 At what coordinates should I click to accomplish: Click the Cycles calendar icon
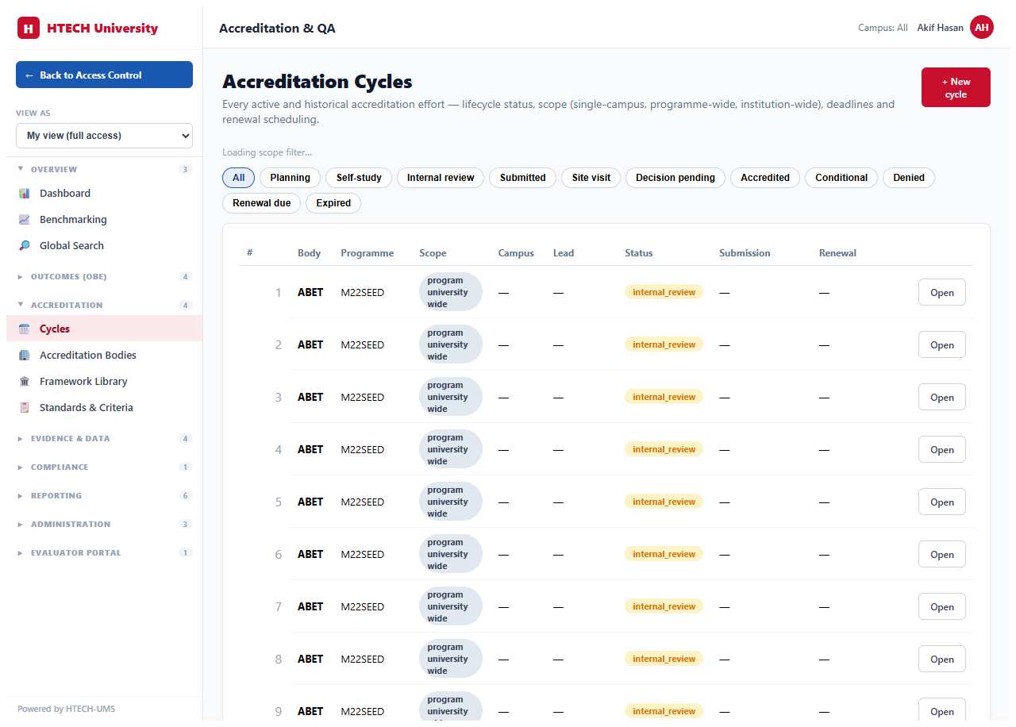tap(24, 329)
